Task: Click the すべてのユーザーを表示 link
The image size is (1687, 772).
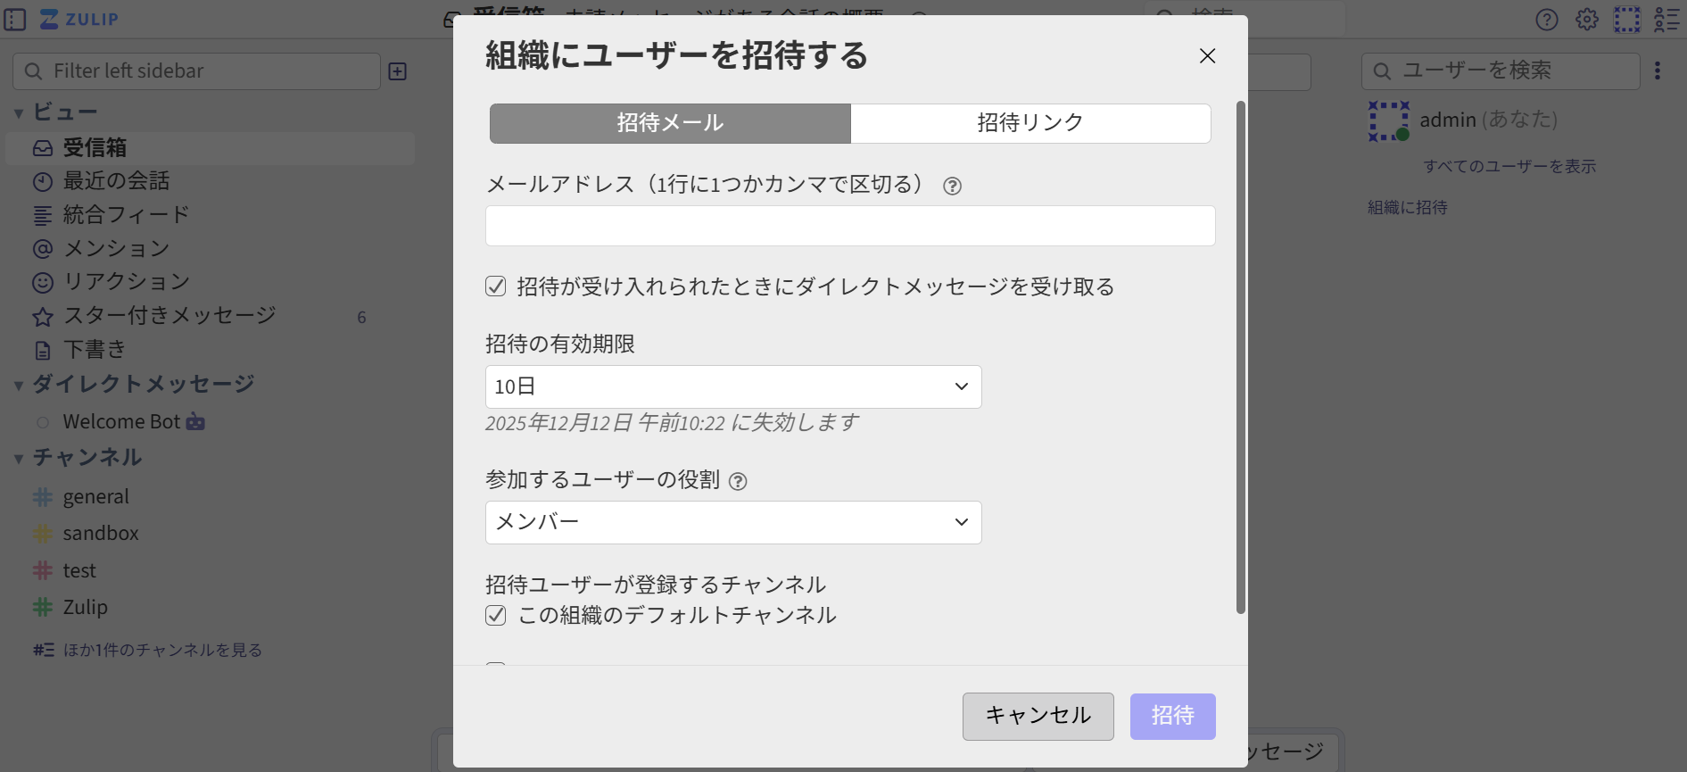Action: click(x=1509, y=165)
